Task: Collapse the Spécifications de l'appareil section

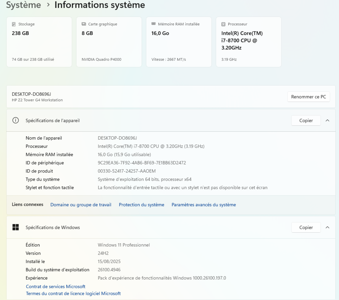Action: 327,120
